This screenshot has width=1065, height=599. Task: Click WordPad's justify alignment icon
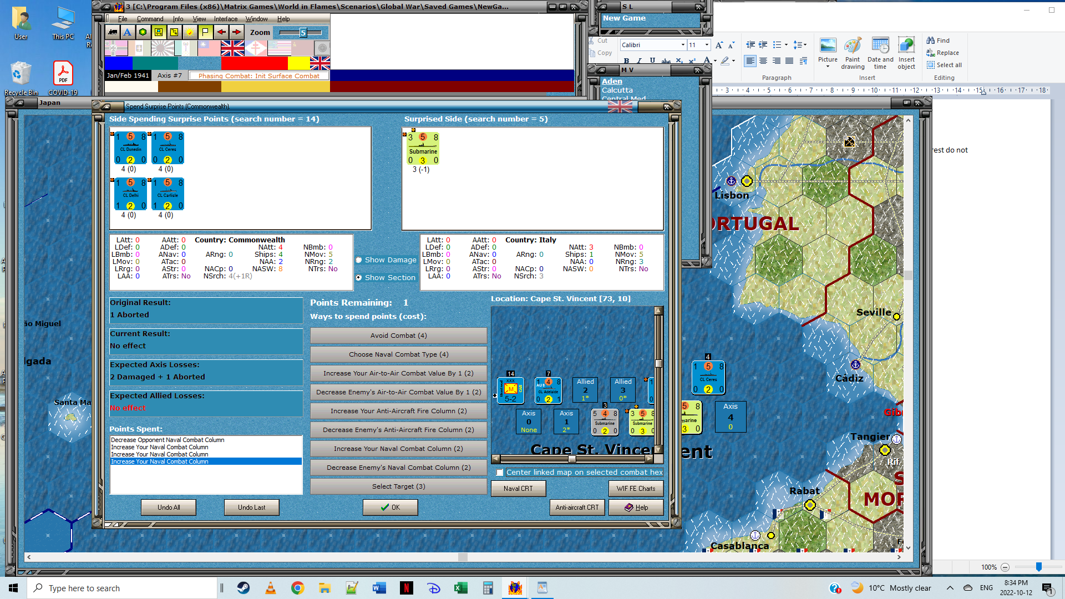(x=789, y=61)
